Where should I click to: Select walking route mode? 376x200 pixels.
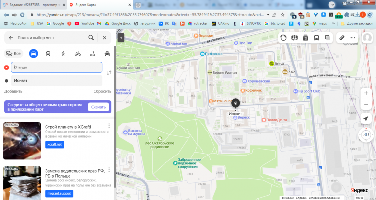tap(63, 53)
